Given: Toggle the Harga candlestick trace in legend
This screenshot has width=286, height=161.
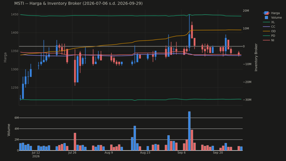Looking at the screenshot, I should coord(271,13).
